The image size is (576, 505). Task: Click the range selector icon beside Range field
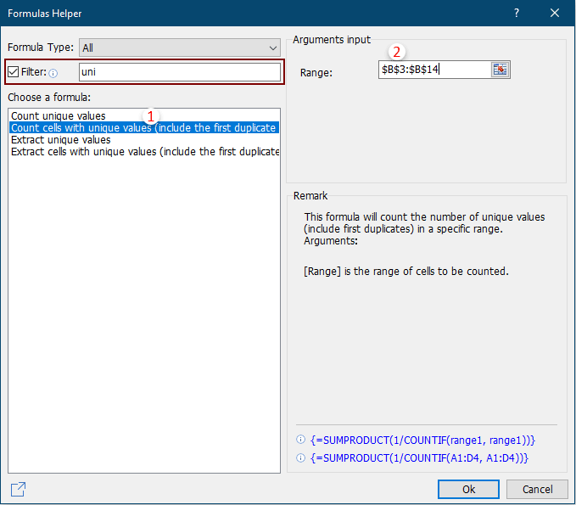[500, 70]
